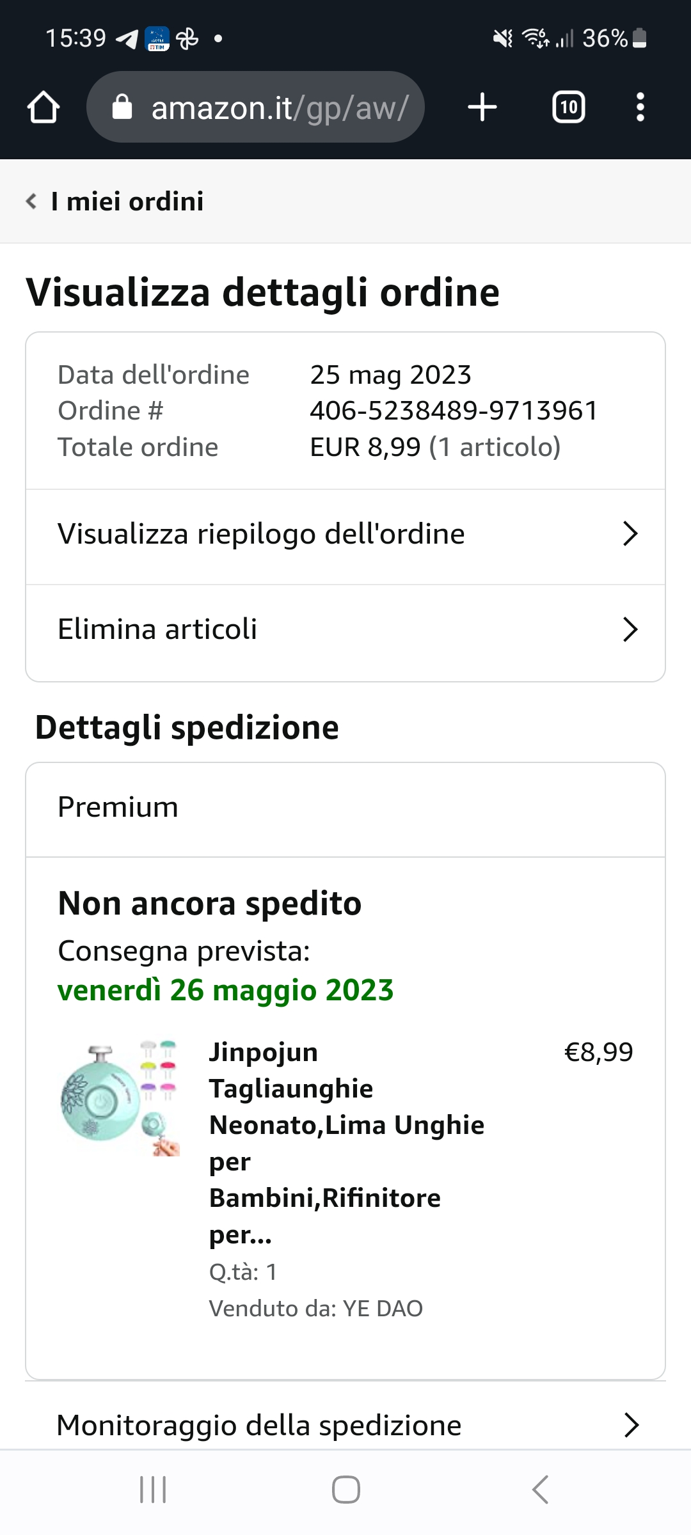The image size is (691, 1535).
Task: Open Visualizza riepilogo dell'ordine
Action: (x=261, y=534)
